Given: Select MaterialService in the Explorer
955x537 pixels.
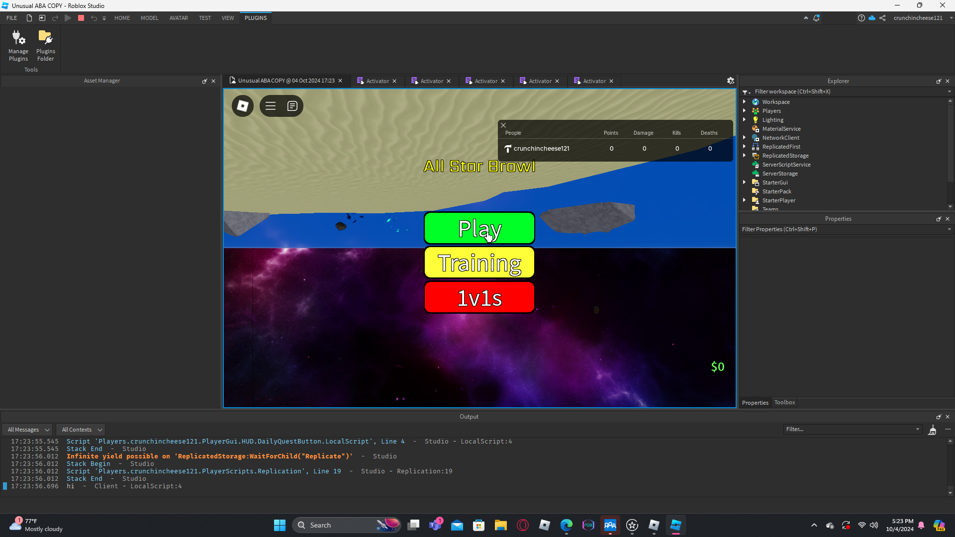Looking at the screenshot, I should 781,129.
